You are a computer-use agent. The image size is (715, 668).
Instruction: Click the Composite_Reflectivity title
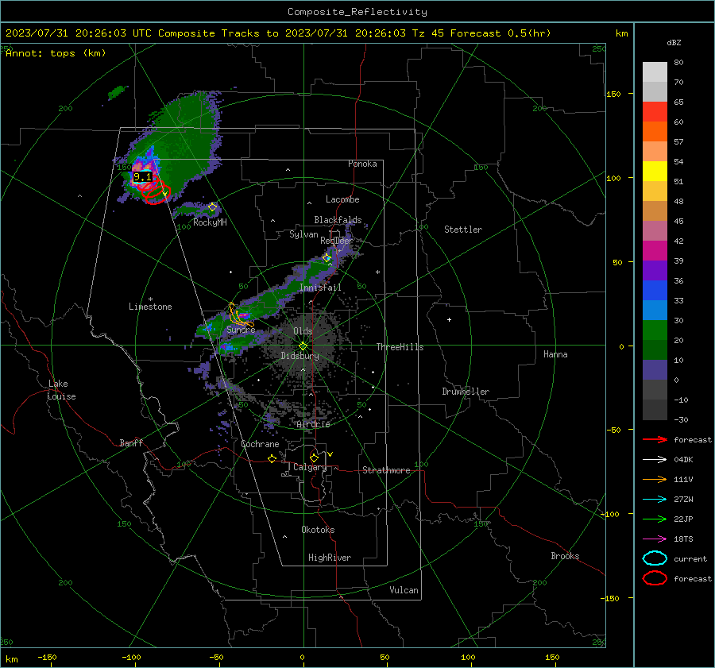point(357,12)
